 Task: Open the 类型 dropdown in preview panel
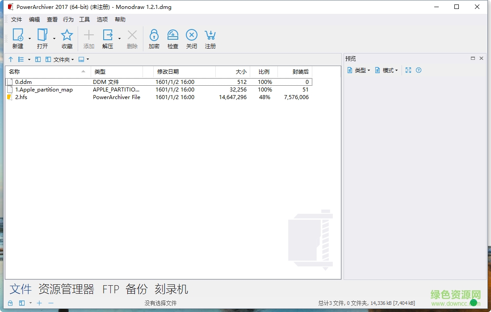click(358, 70)
